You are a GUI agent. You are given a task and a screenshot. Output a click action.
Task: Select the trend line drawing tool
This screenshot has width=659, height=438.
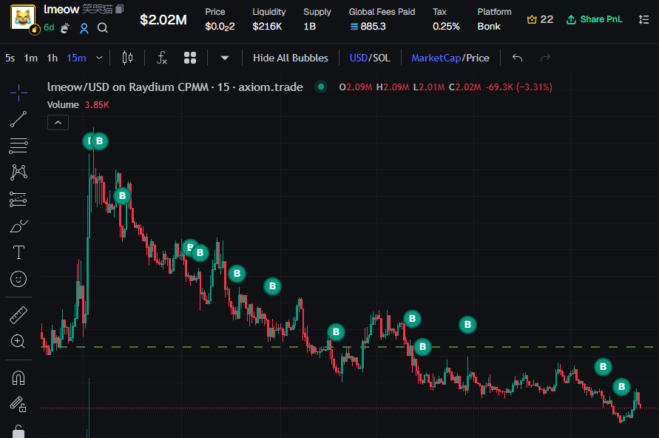click(18, 119)
